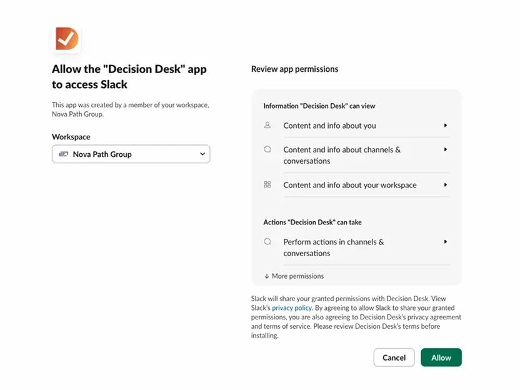
Task: Click the person icon beside 'about you'
Action: click(x=267, y=125)
